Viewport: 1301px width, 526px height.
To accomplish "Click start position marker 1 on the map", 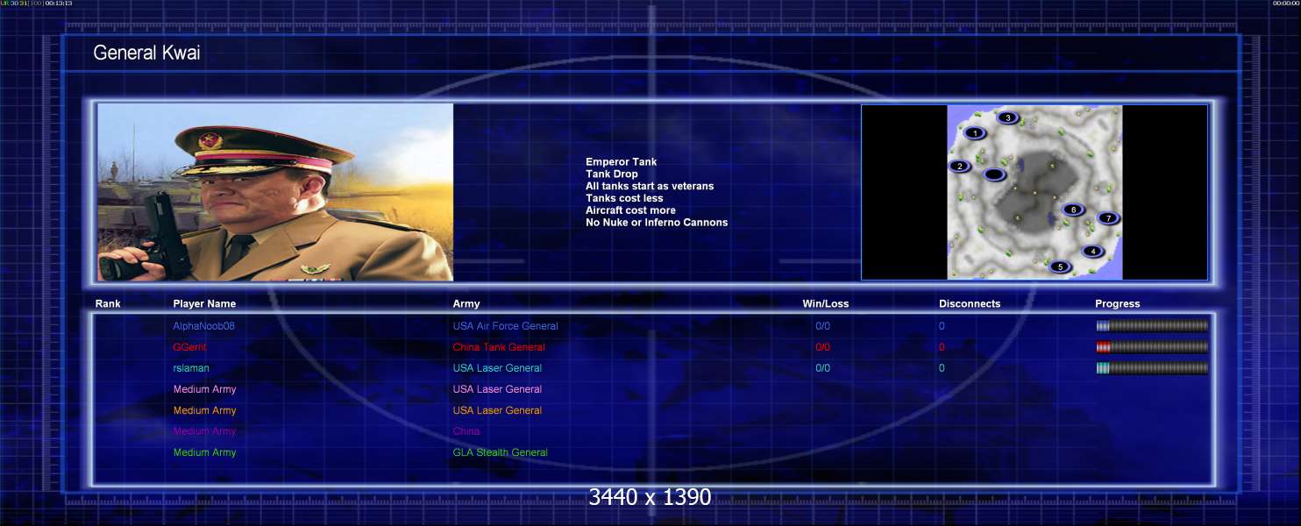I will (975, 133).
